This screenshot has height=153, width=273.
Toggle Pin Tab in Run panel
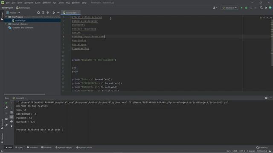(6, 125)
